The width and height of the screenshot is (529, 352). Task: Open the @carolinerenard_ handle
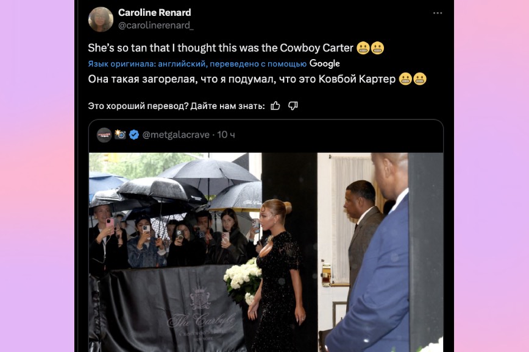point(156,26)
